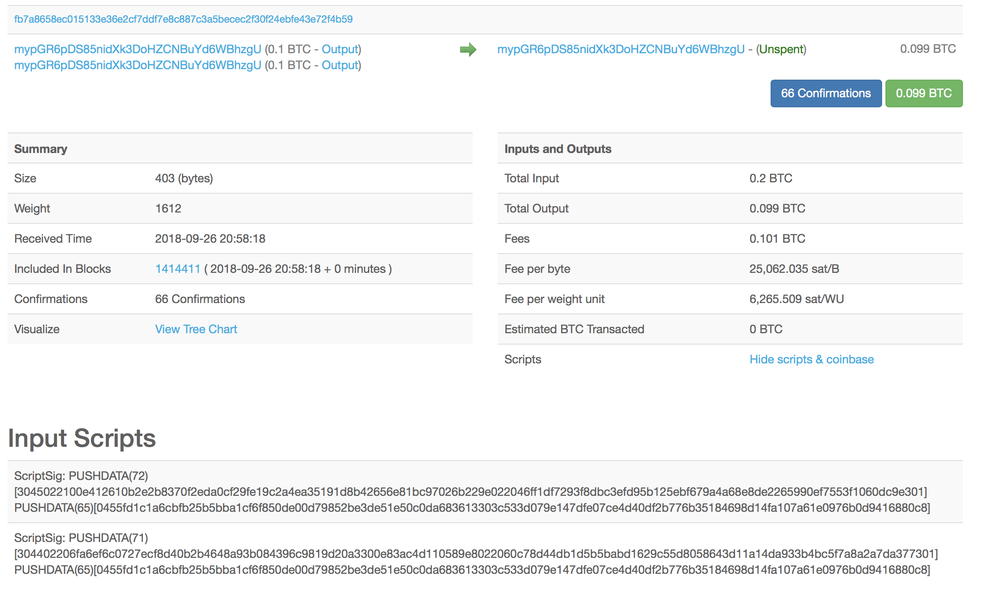Click the Visualize row label
This screenshot has width=999, height=591.
tap(37, 329)
